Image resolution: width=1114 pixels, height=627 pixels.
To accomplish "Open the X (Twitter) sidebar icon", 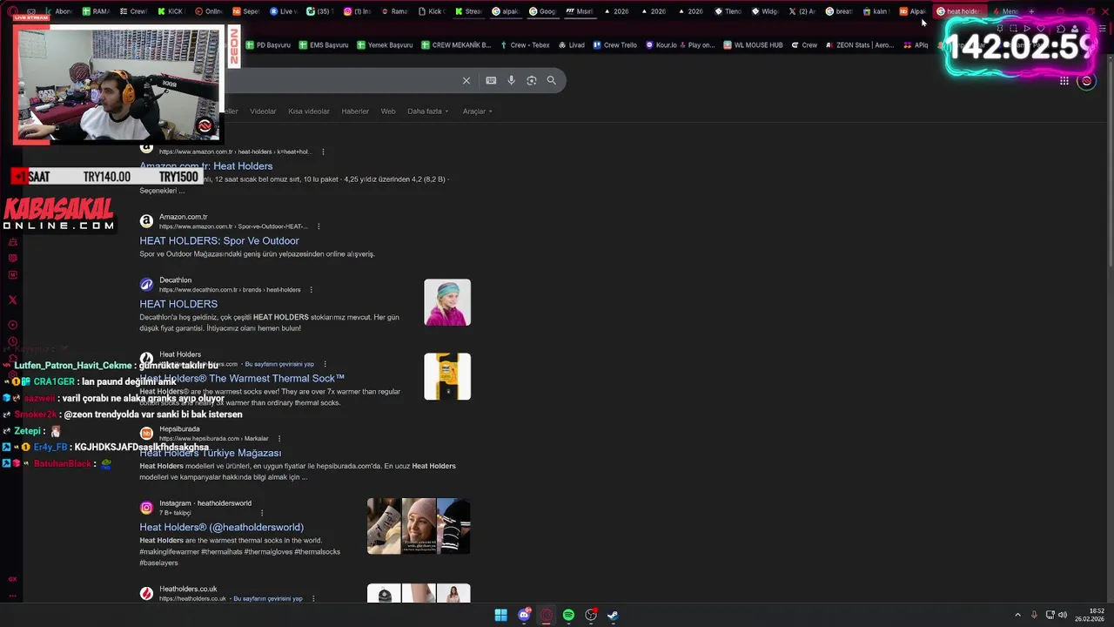I will (12, 300).
